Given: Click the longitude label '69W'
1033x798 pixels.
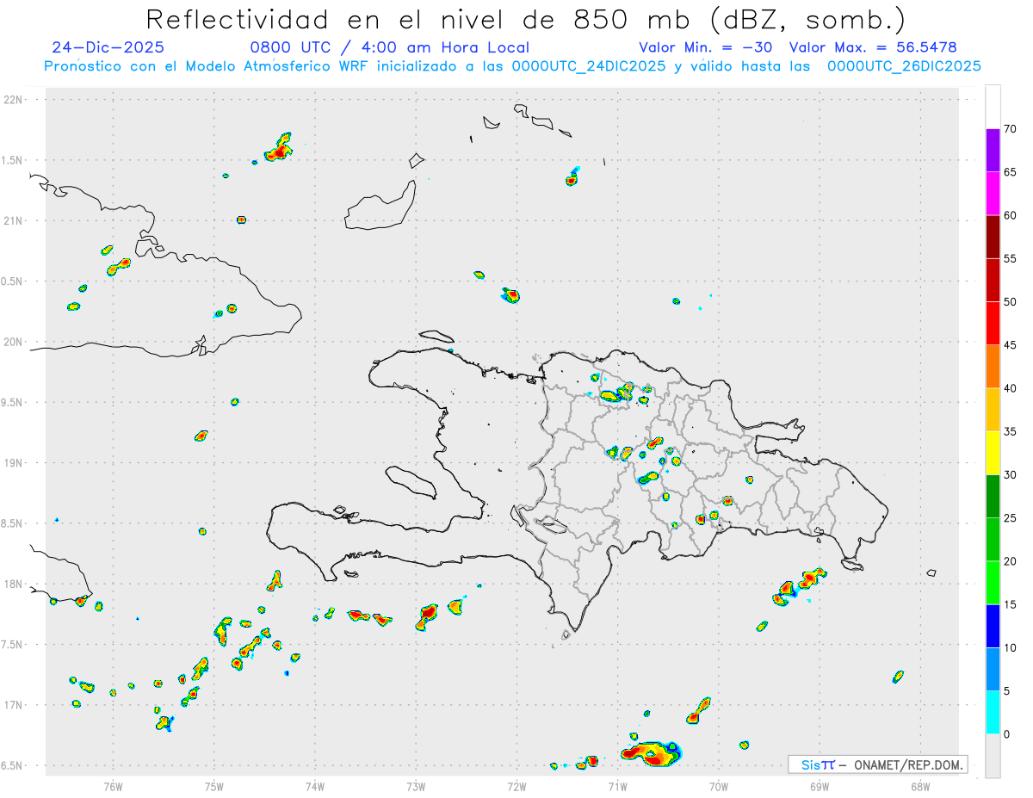Looking at the screenshot, I should (x=820, y=785).
